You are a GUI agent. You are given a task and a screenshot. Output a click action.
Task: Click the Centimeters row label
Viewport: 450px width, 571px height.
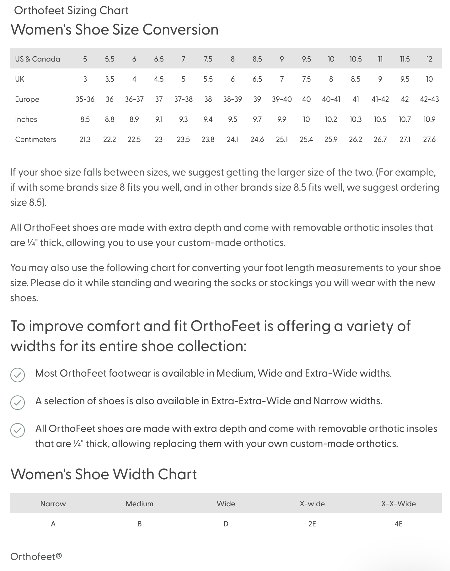(x=35, y=139)
